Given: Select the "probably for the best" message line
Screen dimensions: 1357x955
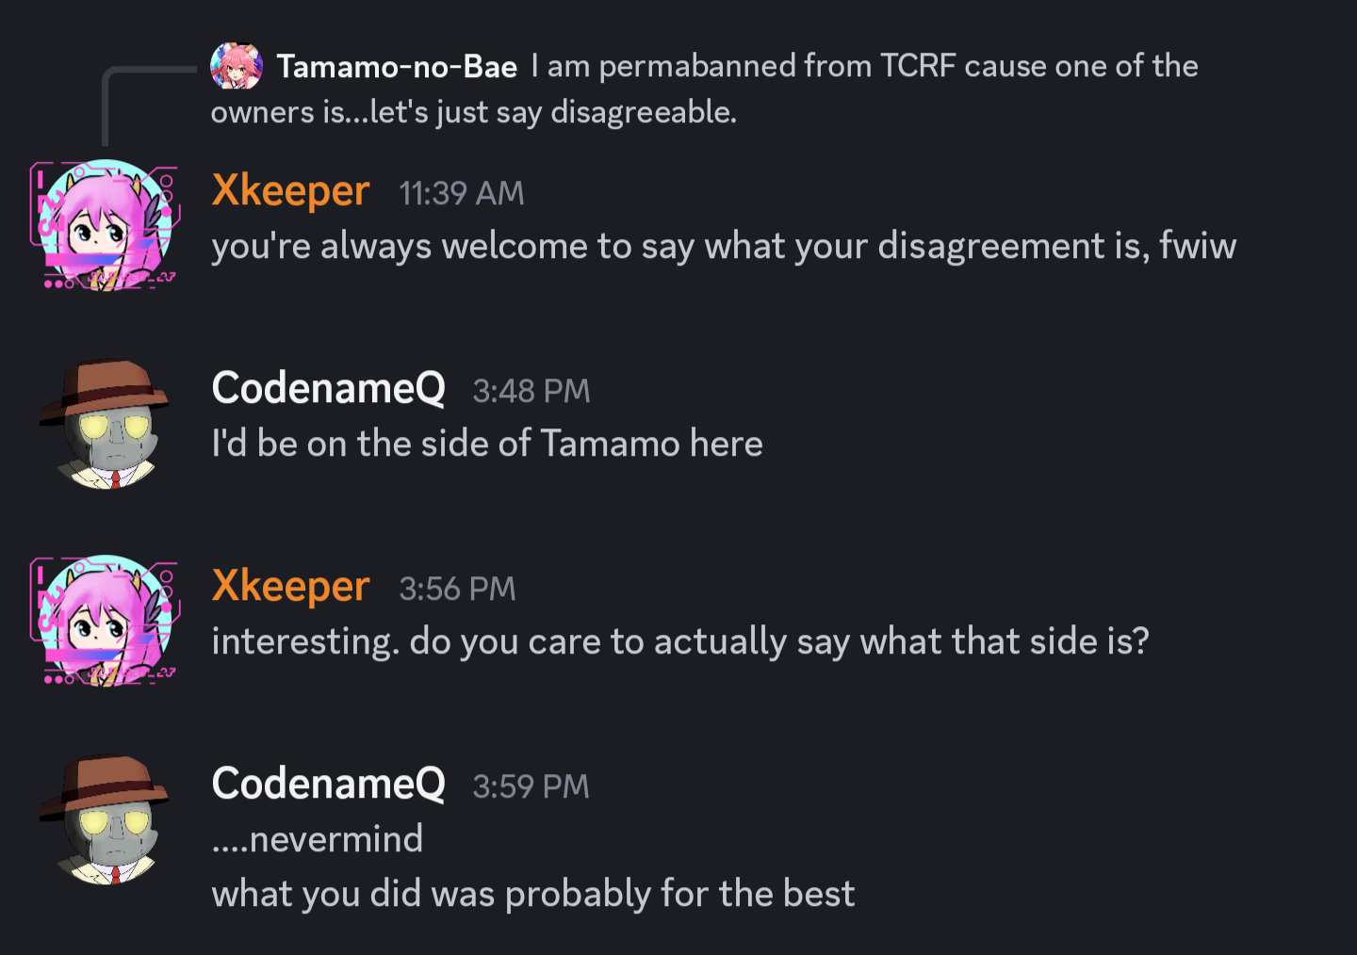Looking at the screenshot, I should pyautogui.click(x=532, y=894).
